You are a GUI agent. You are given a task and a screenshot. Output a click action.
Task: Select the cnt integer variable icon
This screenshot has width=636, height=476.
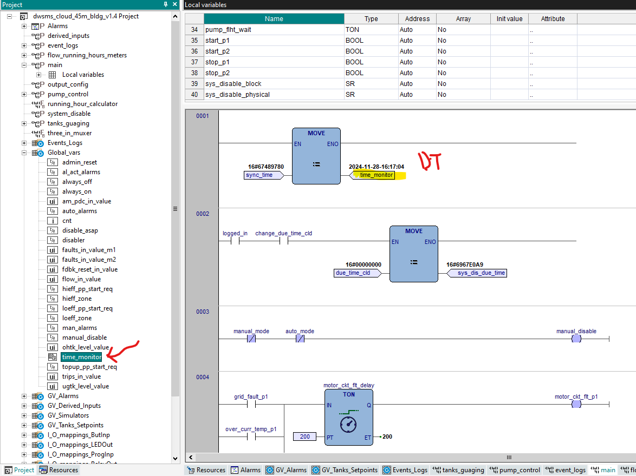click(52, 221)
